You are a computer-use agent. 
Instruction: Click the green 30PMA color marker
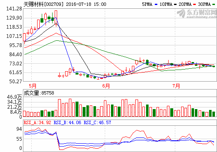click(x=214, y=5)
